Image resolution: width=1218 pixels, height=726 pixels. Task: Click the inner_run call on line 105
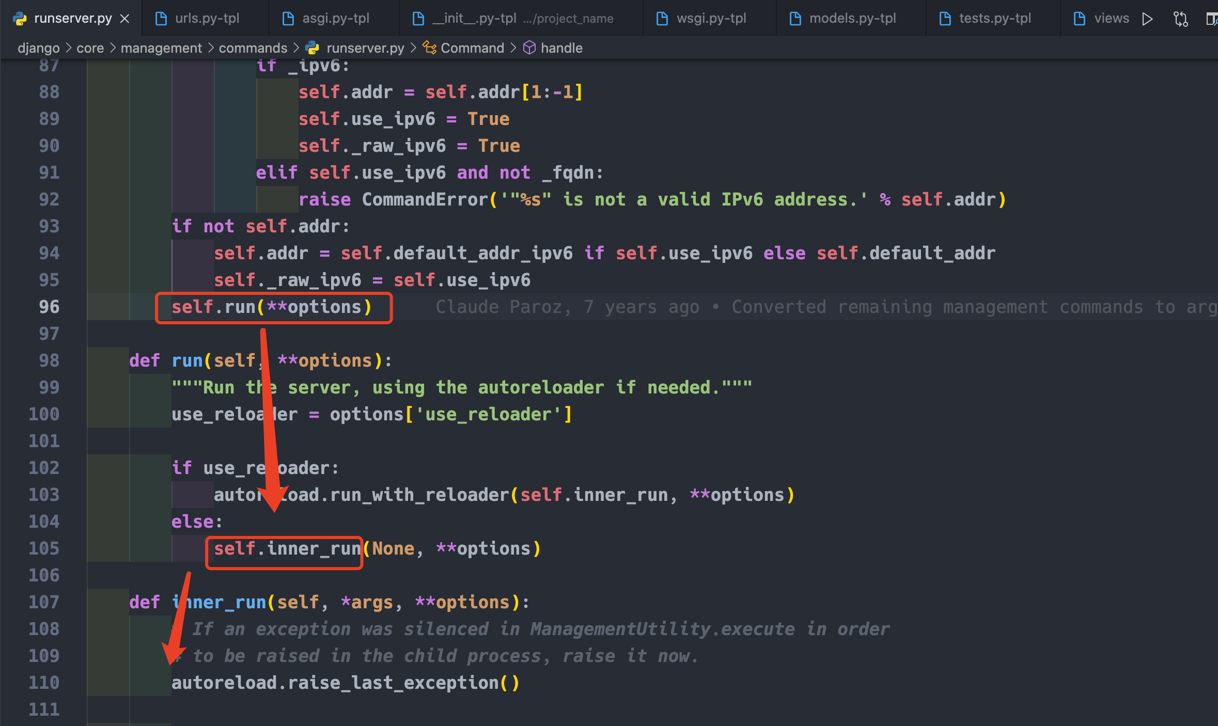pyautogui.click(x=313, y=548)
